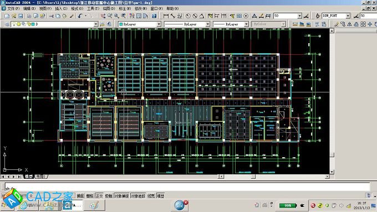Image resolution: width=377 pixels, height=212 pixels.
Task: Toggle 正交 ortho mode in status bar
Action: pyautogui.click(x=99, y=196)
